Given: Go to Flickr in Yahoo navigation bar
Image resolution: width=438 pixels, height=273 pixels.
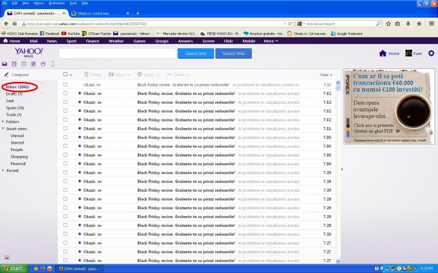Looking at the screenshot, I should pos(228,41).
